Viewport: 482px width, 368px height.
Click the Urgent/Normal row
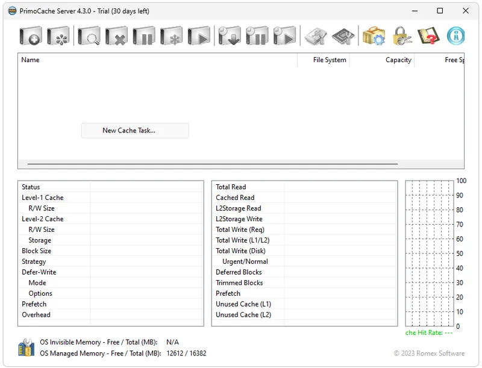click(x=304, y=262)
